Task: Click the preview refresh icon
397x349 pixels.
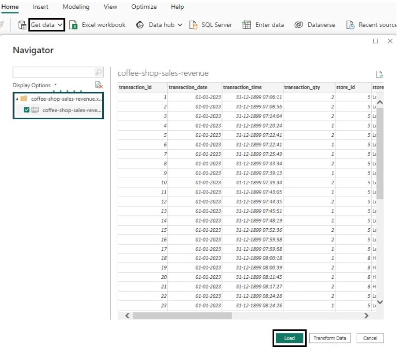Action: point(379,74)
